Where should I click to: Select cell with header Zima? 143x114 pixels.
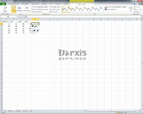[28, 22]
